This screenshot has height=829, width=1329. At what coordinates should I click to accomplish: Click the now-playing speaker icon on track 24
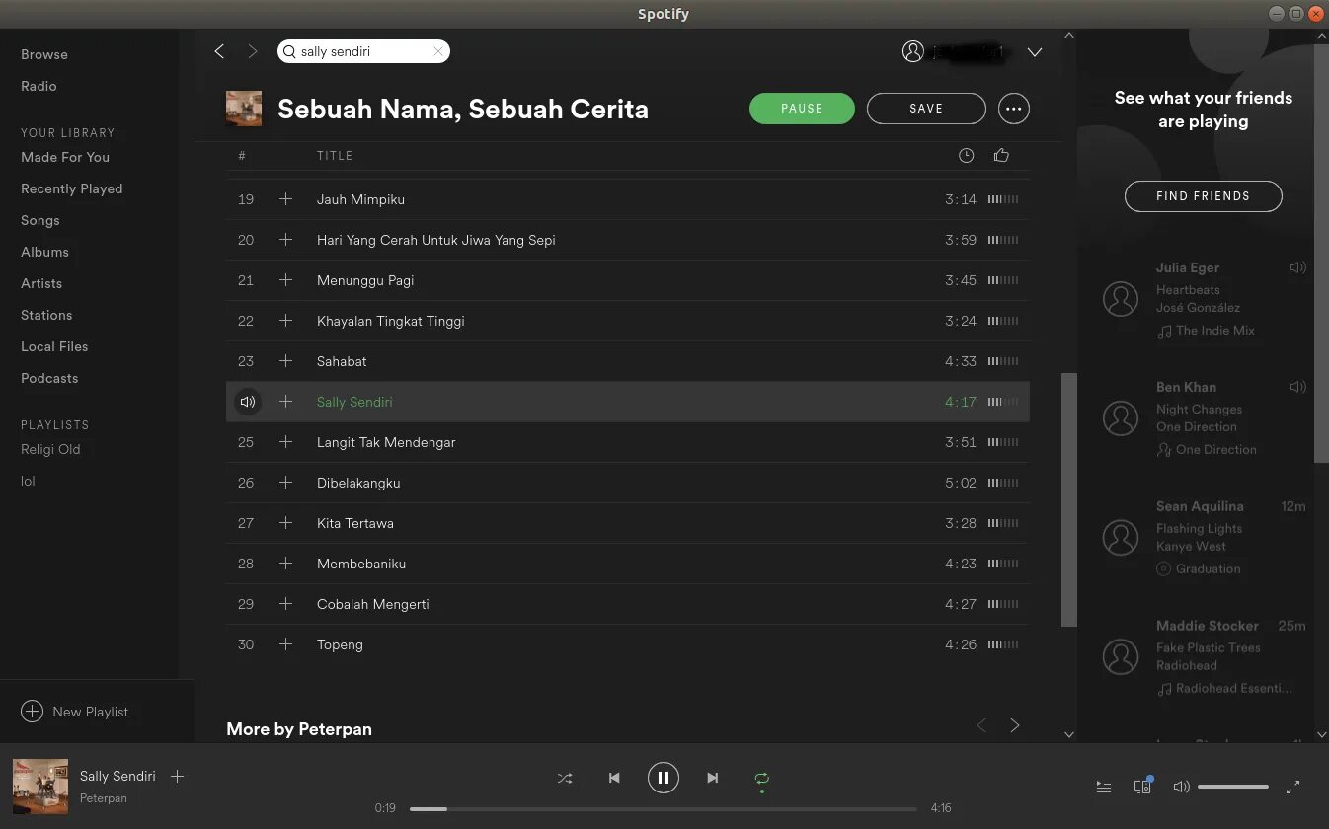[247, 402]
